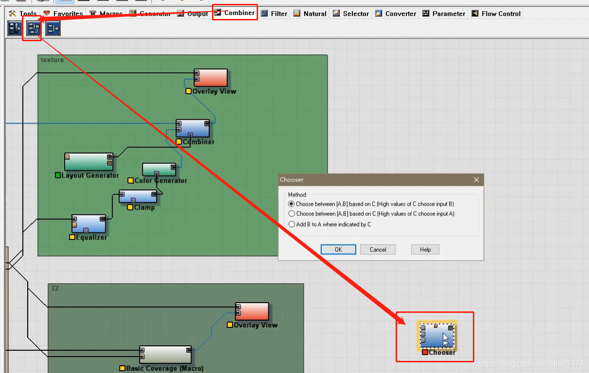Select the Chooser device icon in the toolbar
The height and width of the screenshot is (373, 589).
(x=34, y=29)
